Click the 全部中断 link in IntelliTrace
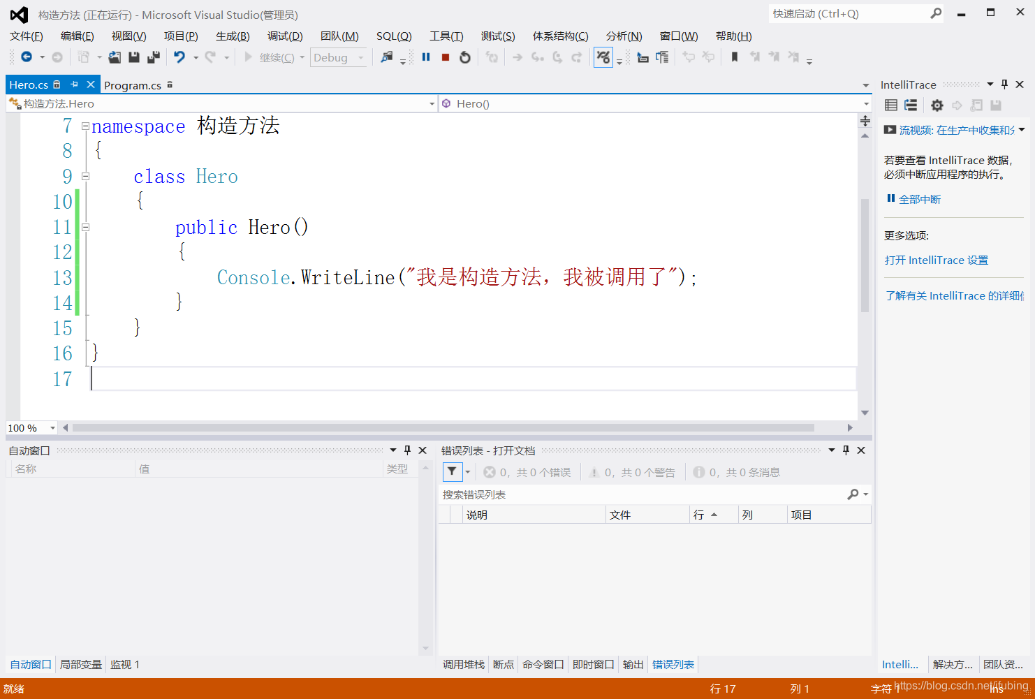Viewport: 1035px width, 699px height. coord(918,198)
